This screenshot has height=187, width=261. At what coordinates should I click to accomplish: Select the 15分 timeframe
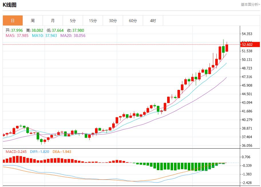[93, 20]
